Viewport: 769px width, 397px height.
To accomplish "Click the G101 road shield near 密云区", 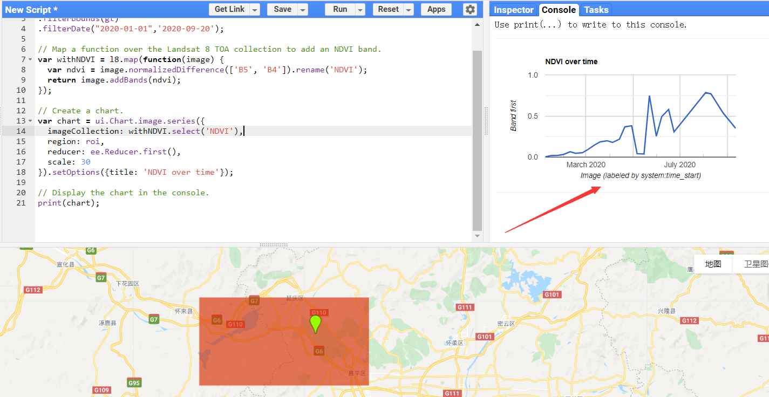I will (484, 336).
